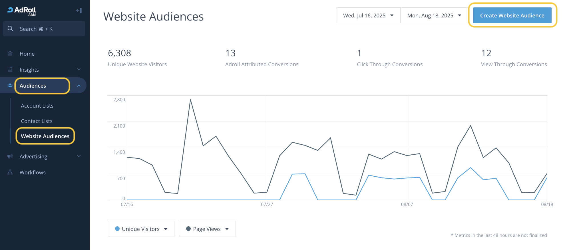Open the Page Views metric dropdown
This screenshot has width=563, height=250.
(x=207, y=229)
